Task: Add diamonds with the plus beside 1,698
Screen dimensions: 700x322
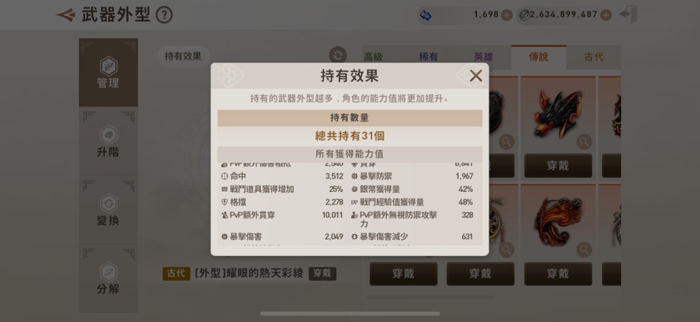Action: tap(506, 15)
